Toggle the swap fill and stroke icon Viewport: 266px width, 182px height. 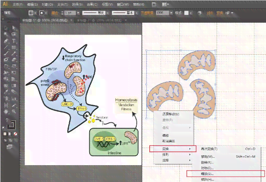(7, 120)
